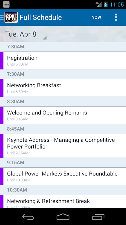Tap the GPM app logo
This screenshot has width=126, height=225.
pyautogui.click(x=11, y=17)
